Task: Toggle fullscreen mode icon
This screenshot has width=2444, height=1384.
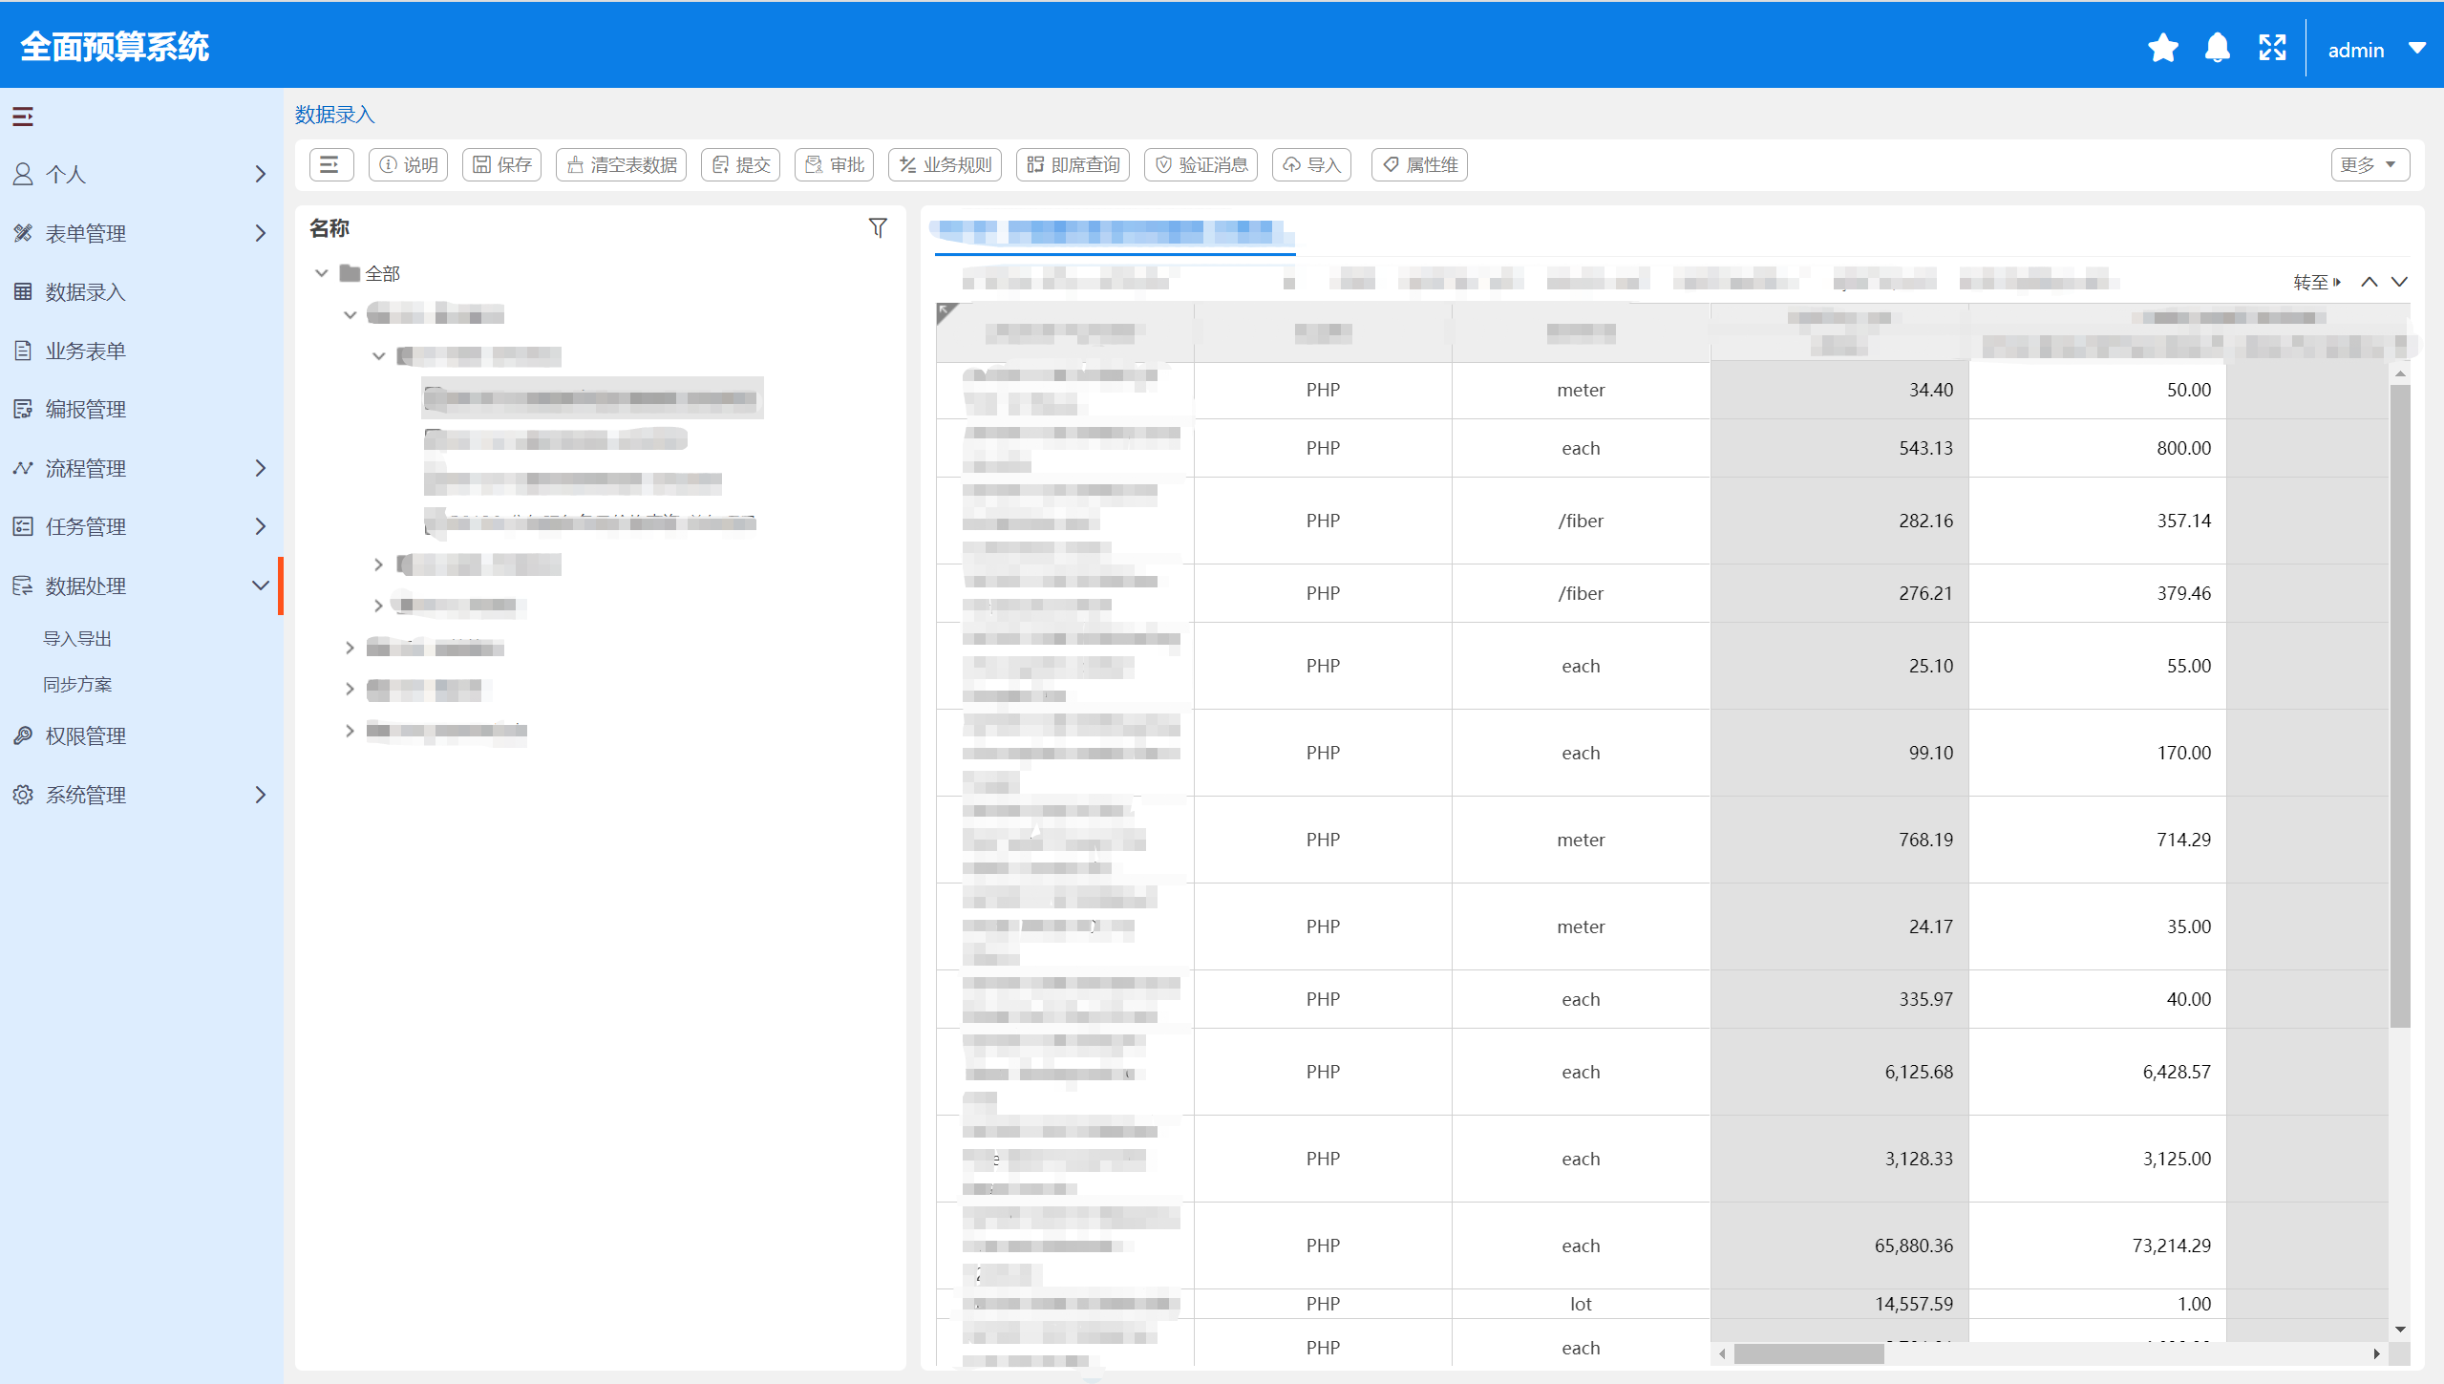Action: tap(2272, 48)
